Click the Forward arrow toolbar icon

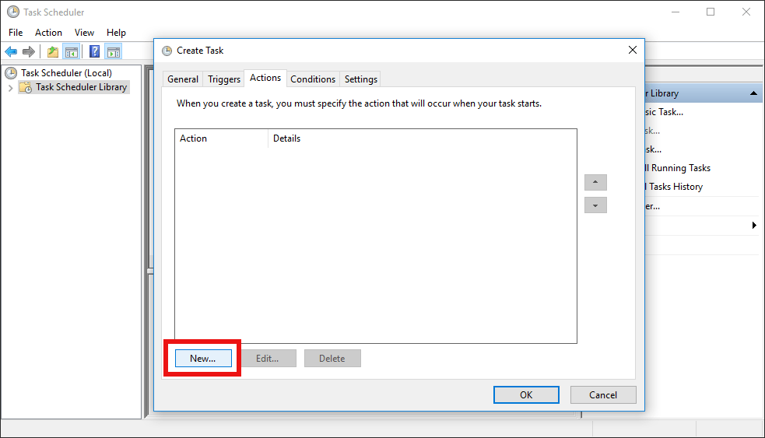pos(29,51)
